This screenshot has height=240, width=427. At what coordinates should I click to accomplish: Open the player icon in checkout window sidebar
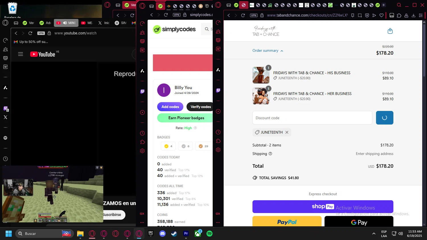coord(218,111)
